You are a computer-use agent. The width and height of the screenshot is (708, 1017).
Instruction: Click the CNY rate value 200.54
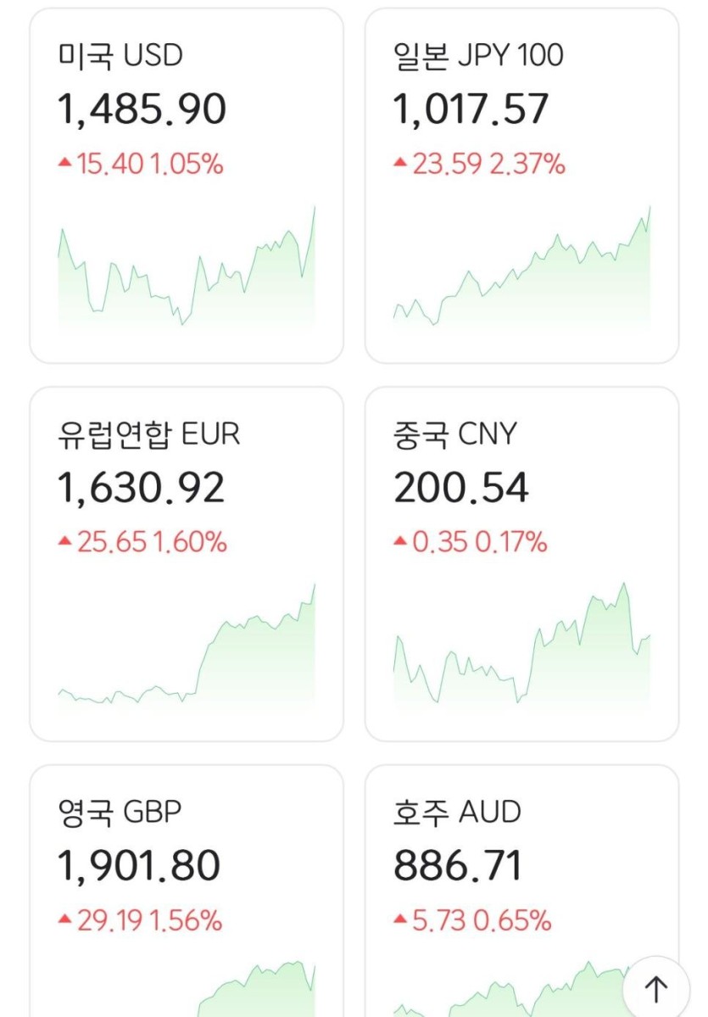[460, 489]
